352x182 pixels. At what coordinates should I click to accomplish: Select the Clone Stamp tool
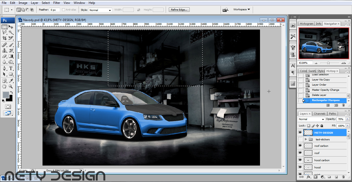point(5,51)
